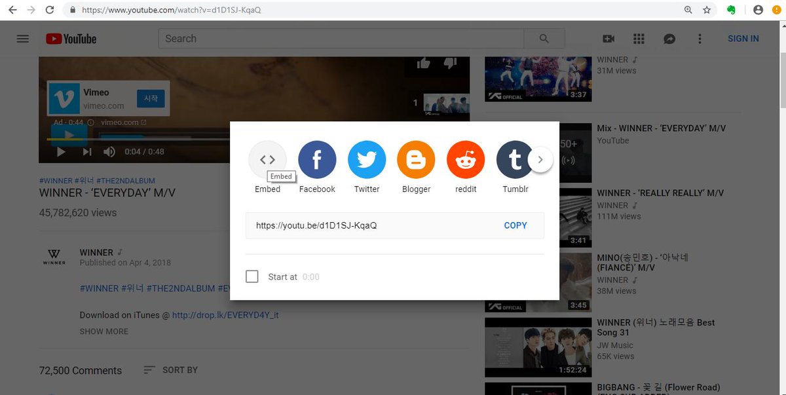
Task: Open the #WINNER hashtag link
Action: click(x=55, y=181)
